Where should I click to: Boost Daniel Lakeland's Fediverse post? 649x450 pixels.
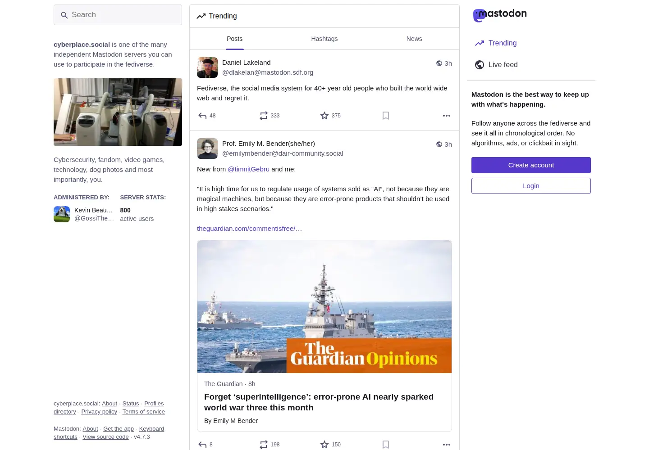point(264,116)
